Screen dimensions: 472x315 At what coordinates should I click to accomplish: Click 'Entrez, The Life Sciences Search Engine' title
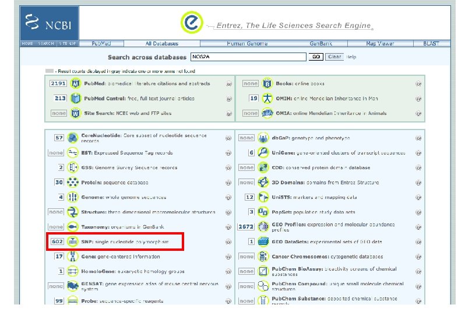pyautogui.click(x=294, y=26)
